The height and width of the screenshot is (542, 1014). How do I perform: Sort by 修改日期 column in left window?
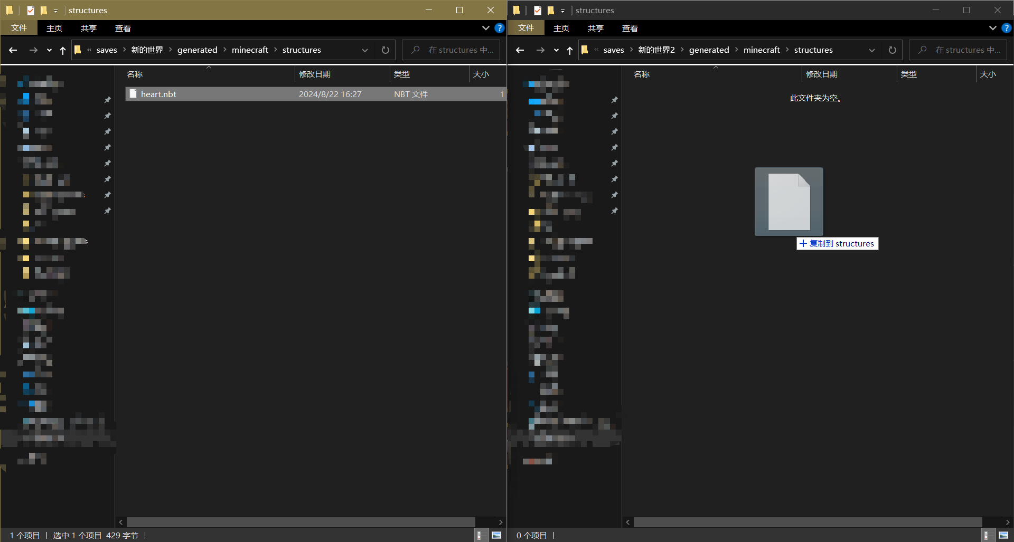(x=315, y=74)
